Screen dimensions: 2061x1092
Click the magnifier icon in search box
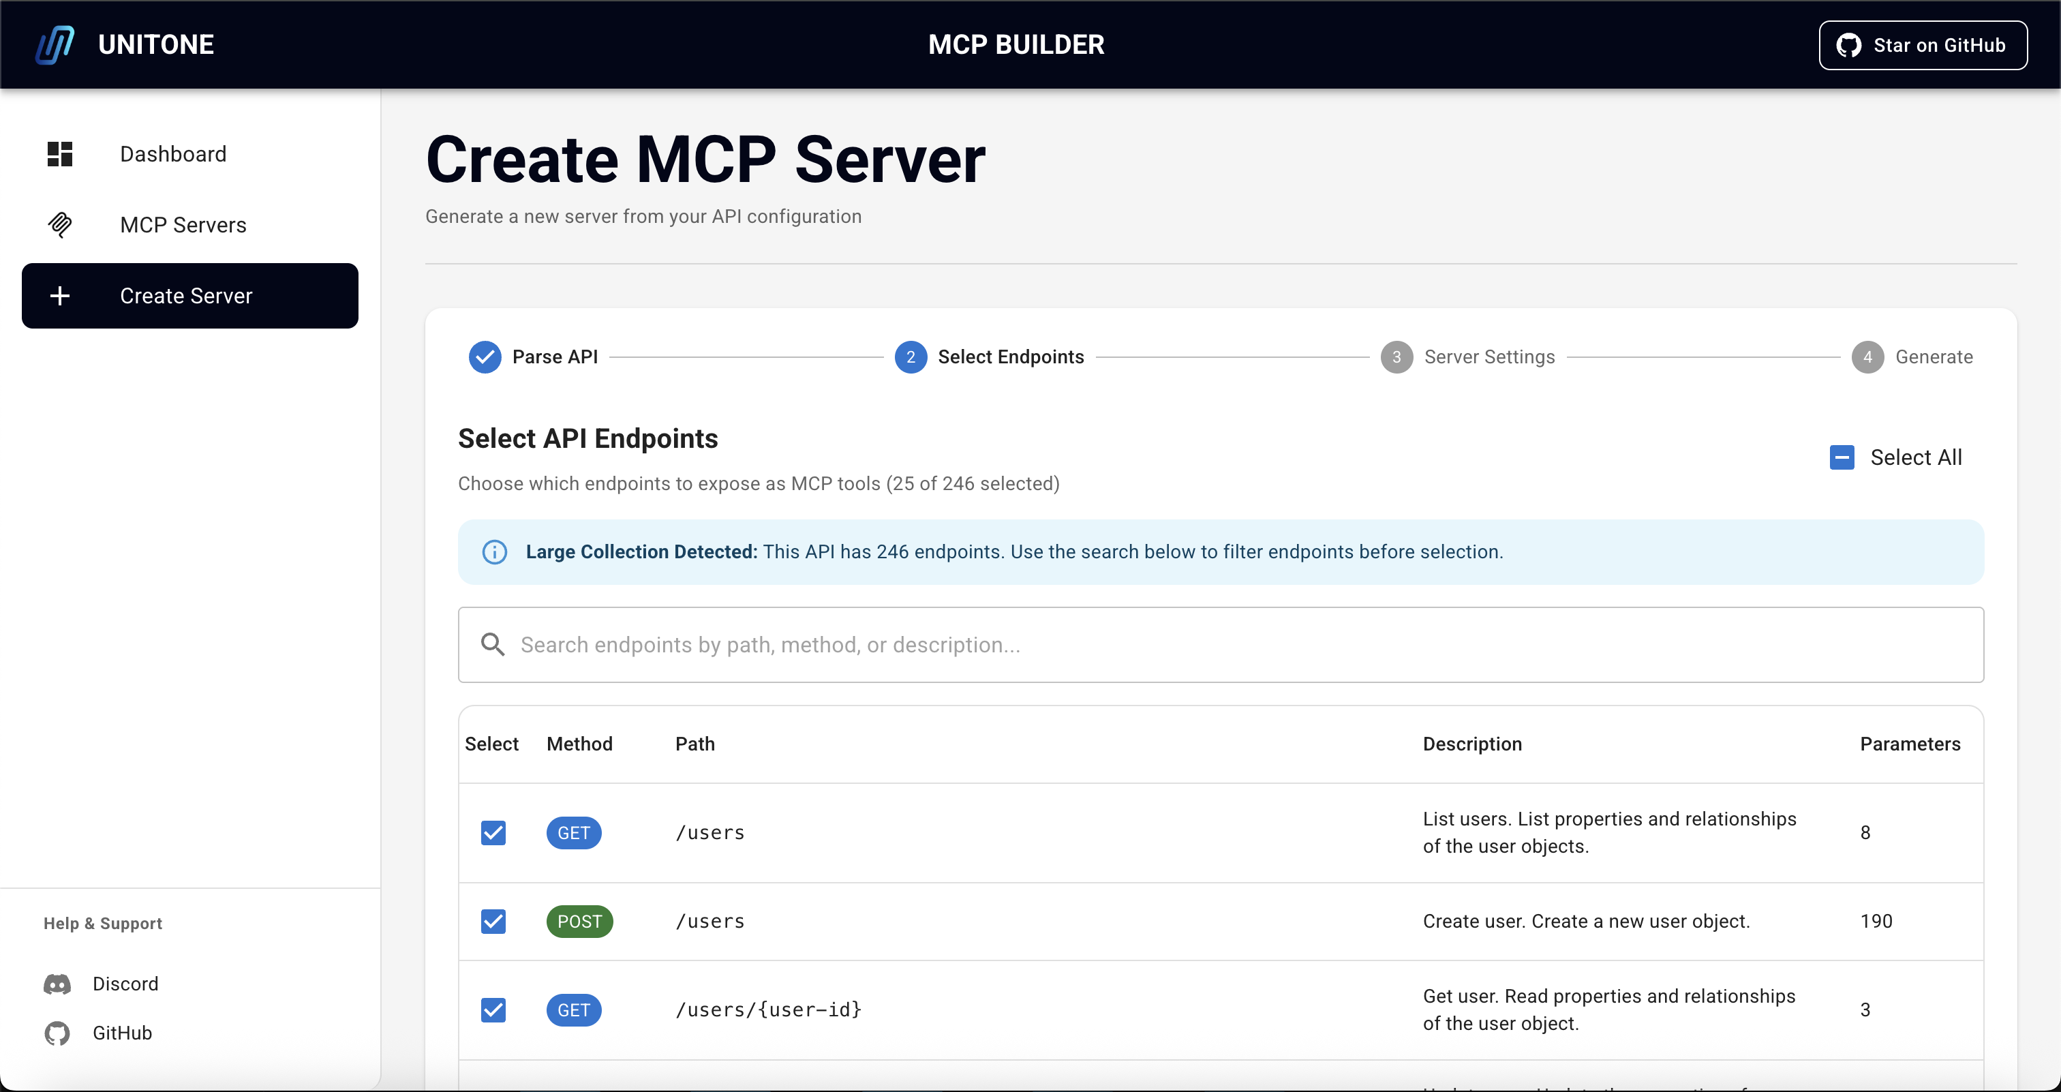tap(493, 645)
